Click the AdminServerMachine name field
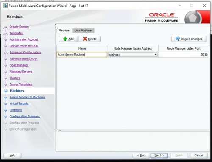This screenshot has height=162, width=212. (82, 54)
